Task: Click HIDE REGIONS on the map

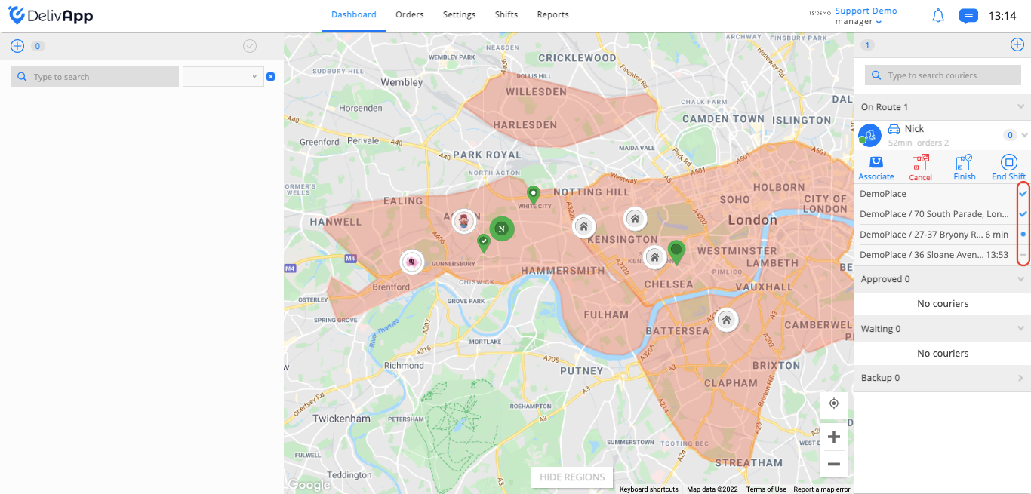Action: 572,477
